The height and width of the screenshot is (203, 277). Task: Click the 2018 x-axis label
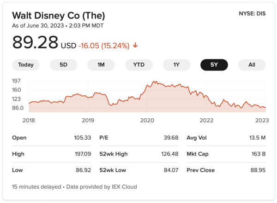tap(29, 120)
